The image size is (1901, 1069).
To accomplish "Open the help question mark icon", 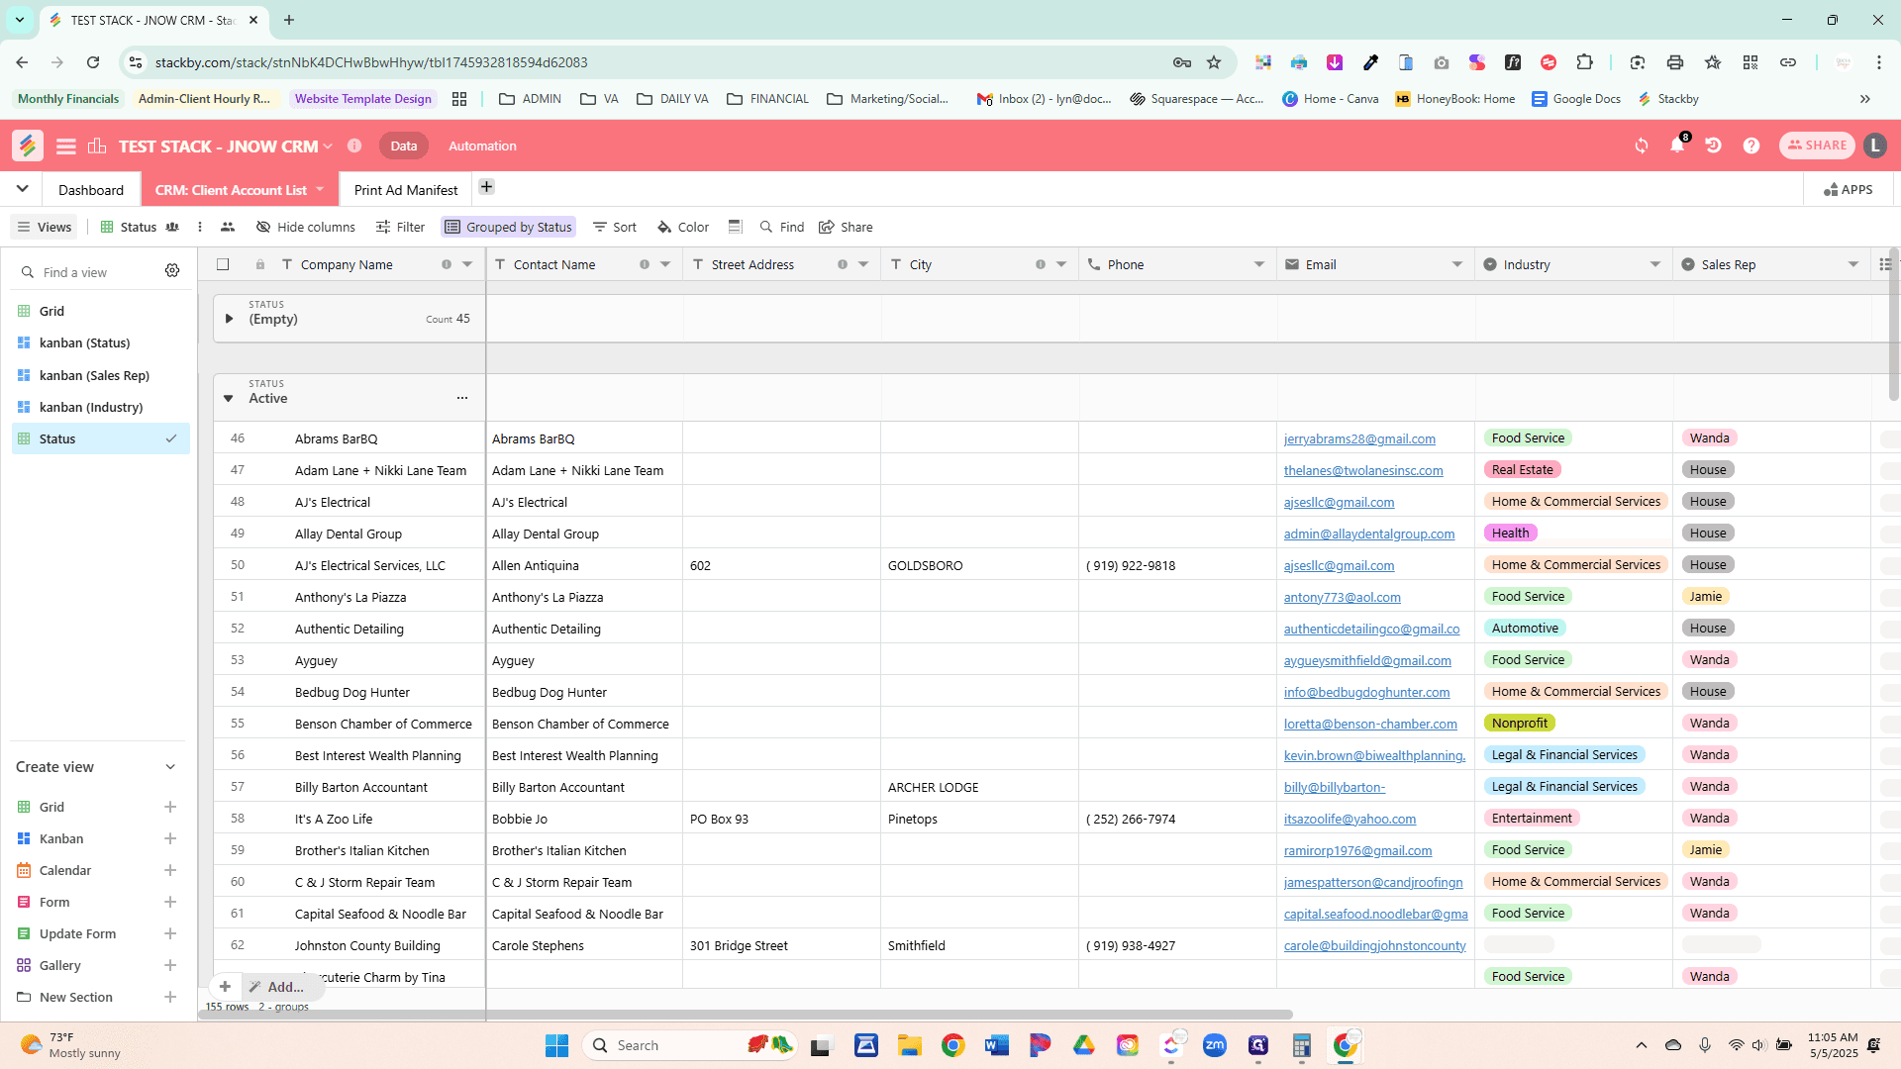I will 1751,146.
